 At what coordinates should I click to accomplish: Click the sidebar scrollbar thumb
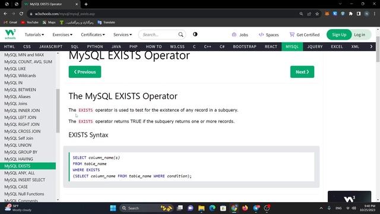[58, 111]
